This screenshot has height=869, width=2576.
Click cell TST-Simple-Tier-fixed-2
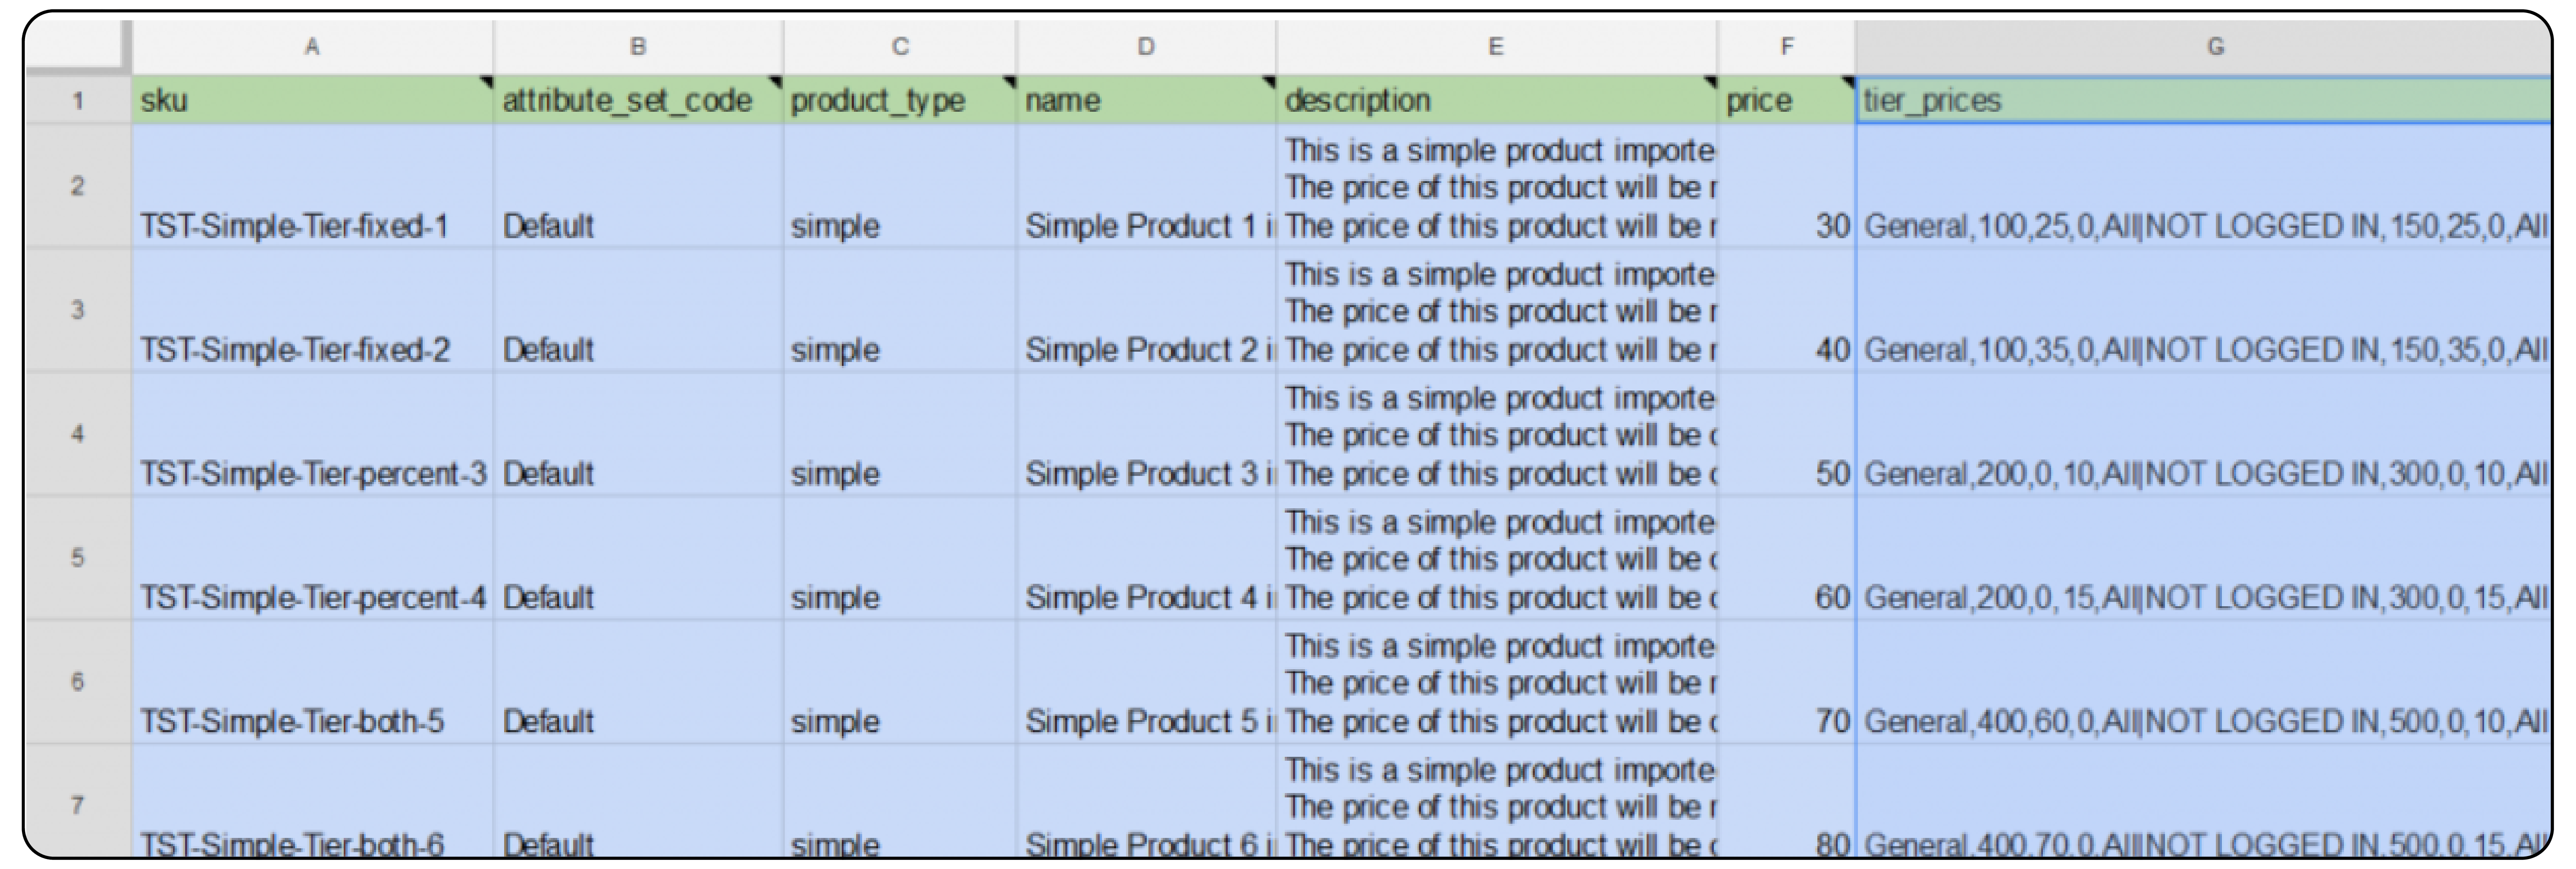click(312, 310)
